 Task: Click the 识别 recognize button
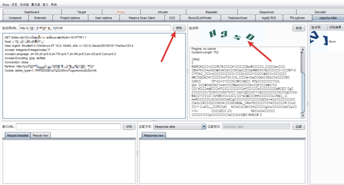(x=129, y=127)
